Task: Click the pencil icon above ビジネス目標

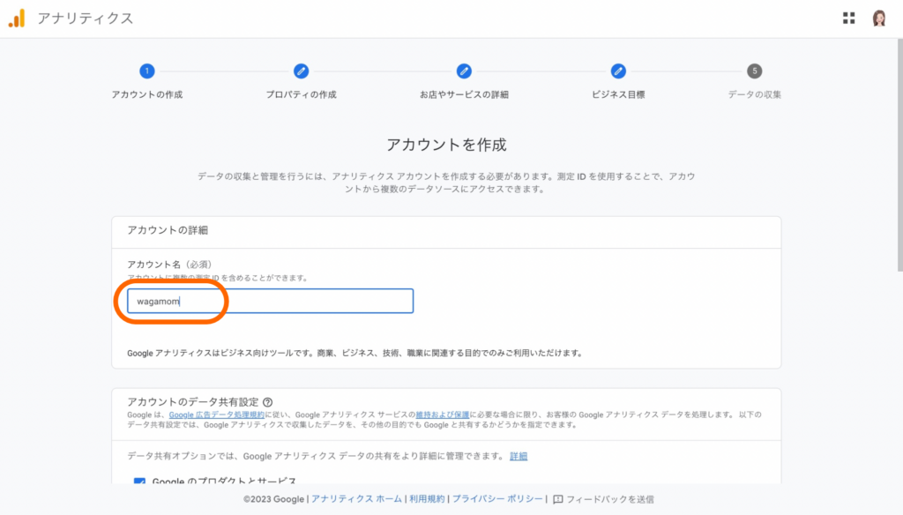Action: pos(618,71)
